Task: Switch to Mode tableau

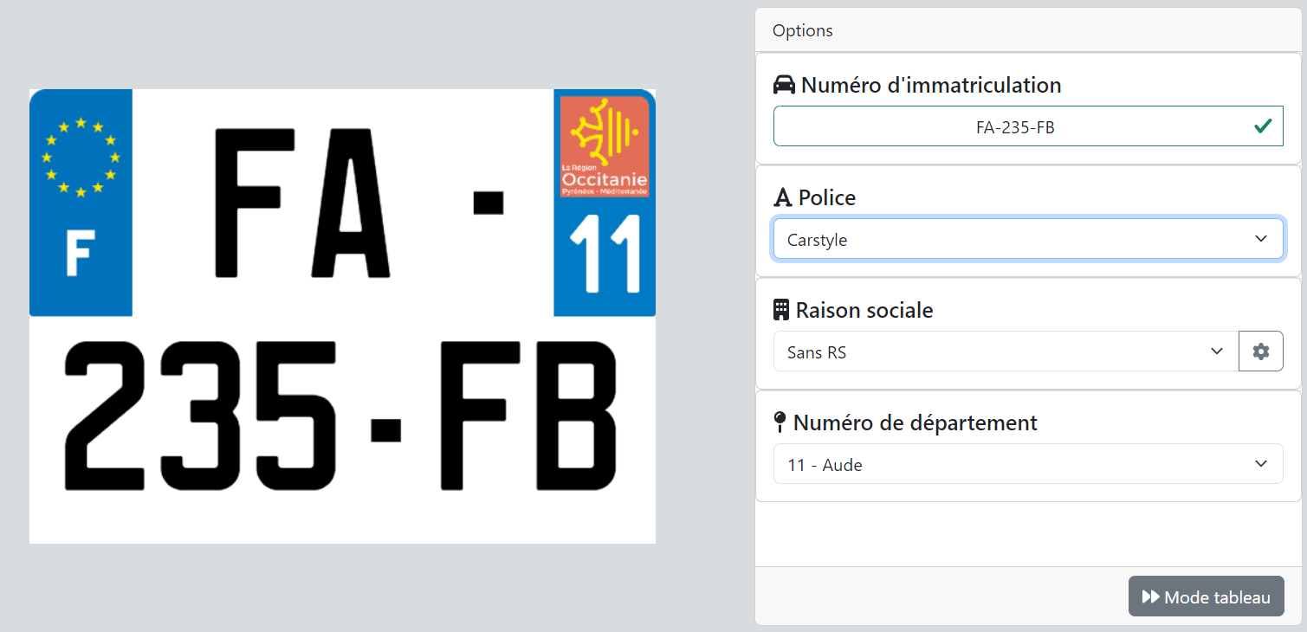Action: click(1207, 597)
